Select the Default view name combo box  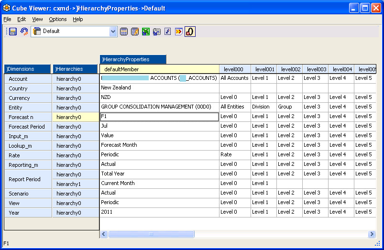[74, 32]
